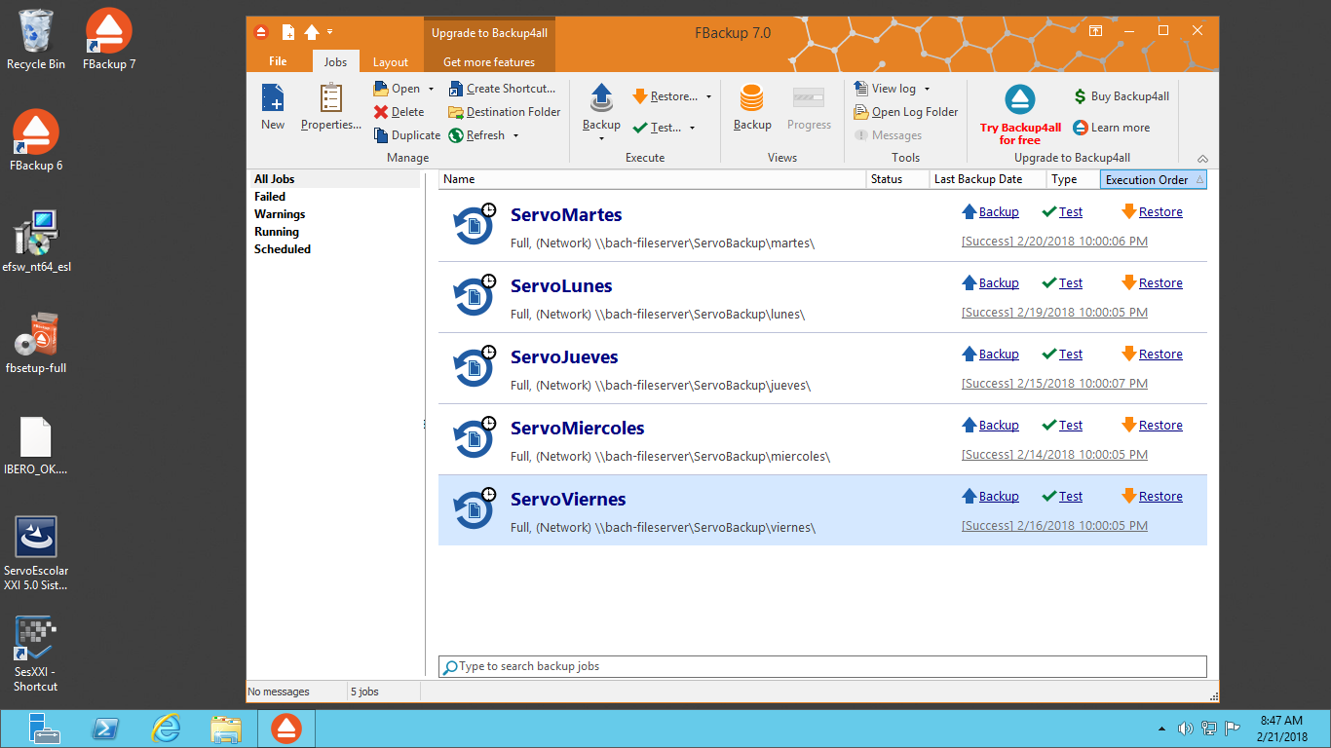Open the quick access toolbar customize arrow
This screenshot has width=1331, height=748.
[x=330, y=32]
